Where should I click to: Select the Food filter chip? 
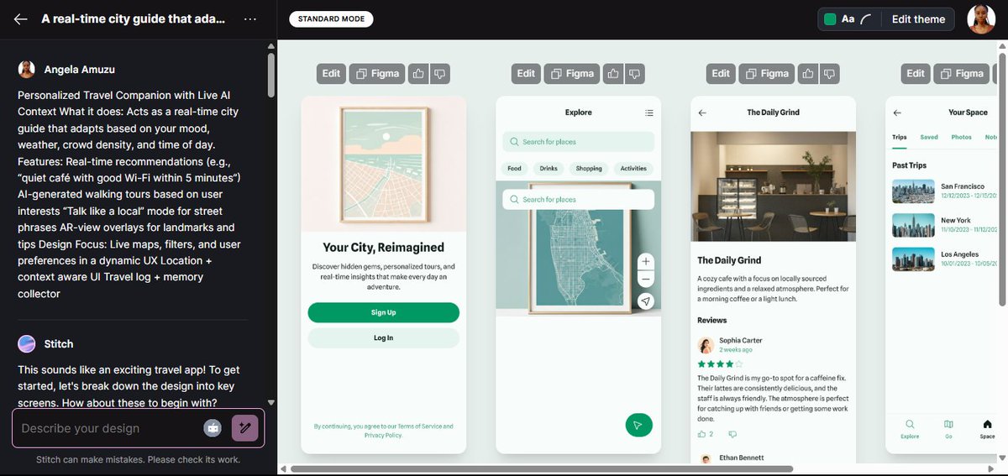tap(514, 169)
